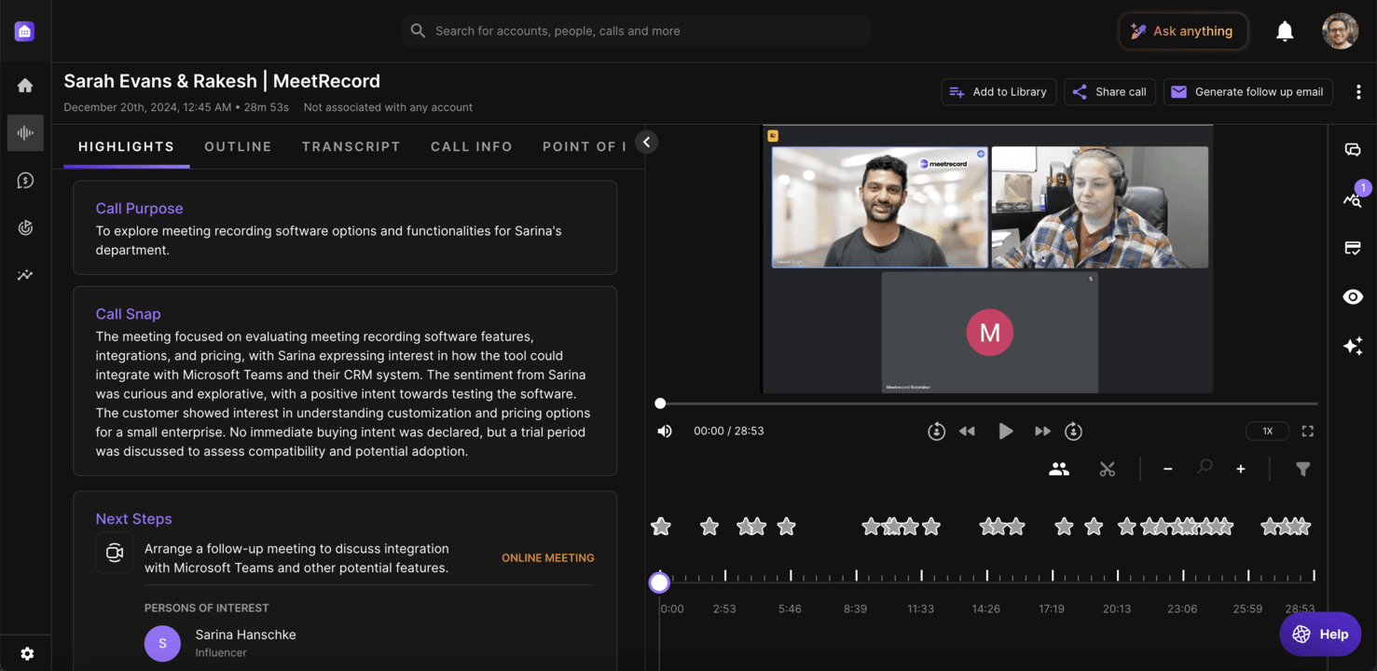Toggle the eye visibility icon
This screenshot has height=671, width=1377.
point(1353,297)
